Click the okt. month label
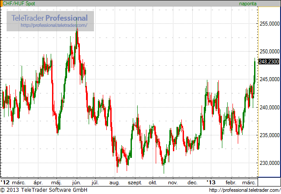281x194 pixels. click(153, 183)
